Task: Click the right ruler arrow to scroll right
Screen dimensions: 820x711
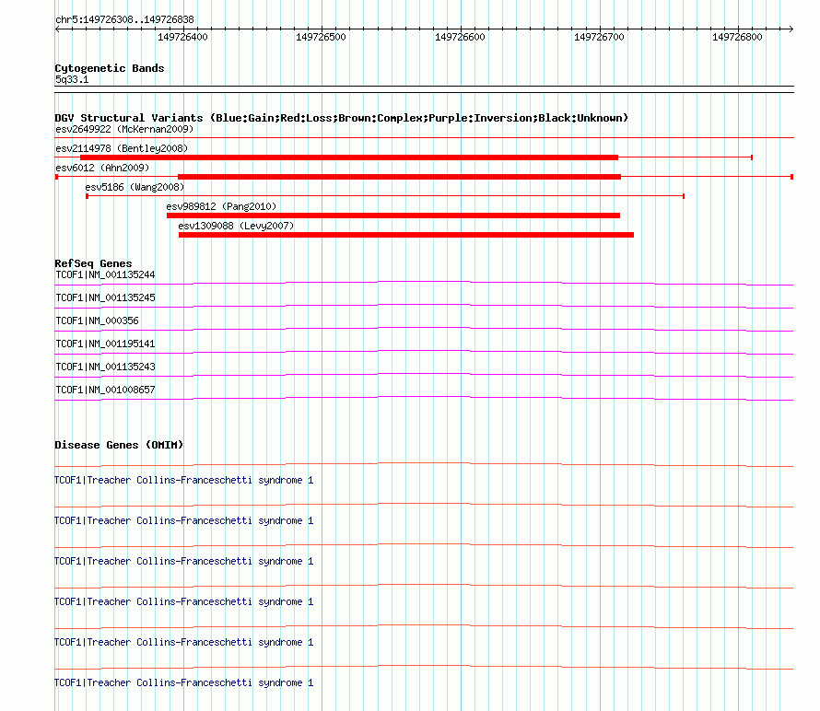Action: point(791,29)
